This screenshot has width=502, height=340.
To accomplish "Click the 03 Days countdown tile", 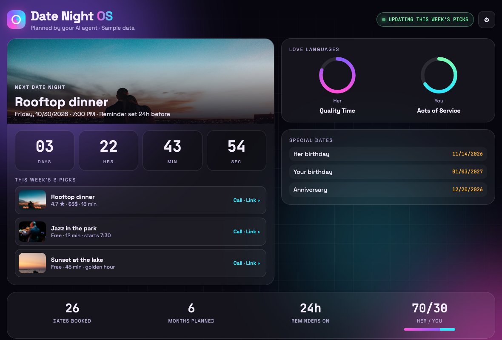I will pos(45,150).
